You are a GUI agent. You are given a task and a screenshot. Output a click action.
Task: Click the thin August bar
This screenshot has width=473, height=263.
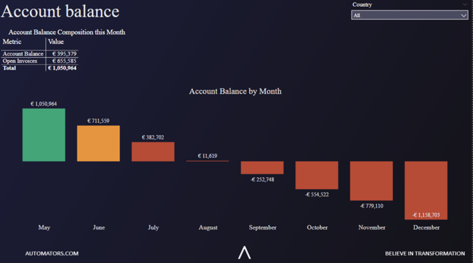pyautogui.click(x=208, y=161)
